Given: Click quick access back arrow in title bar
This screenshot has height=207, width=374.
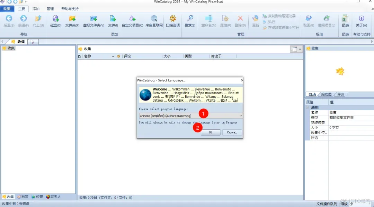Looking at the screenshot, I should (x=9, y=2).
